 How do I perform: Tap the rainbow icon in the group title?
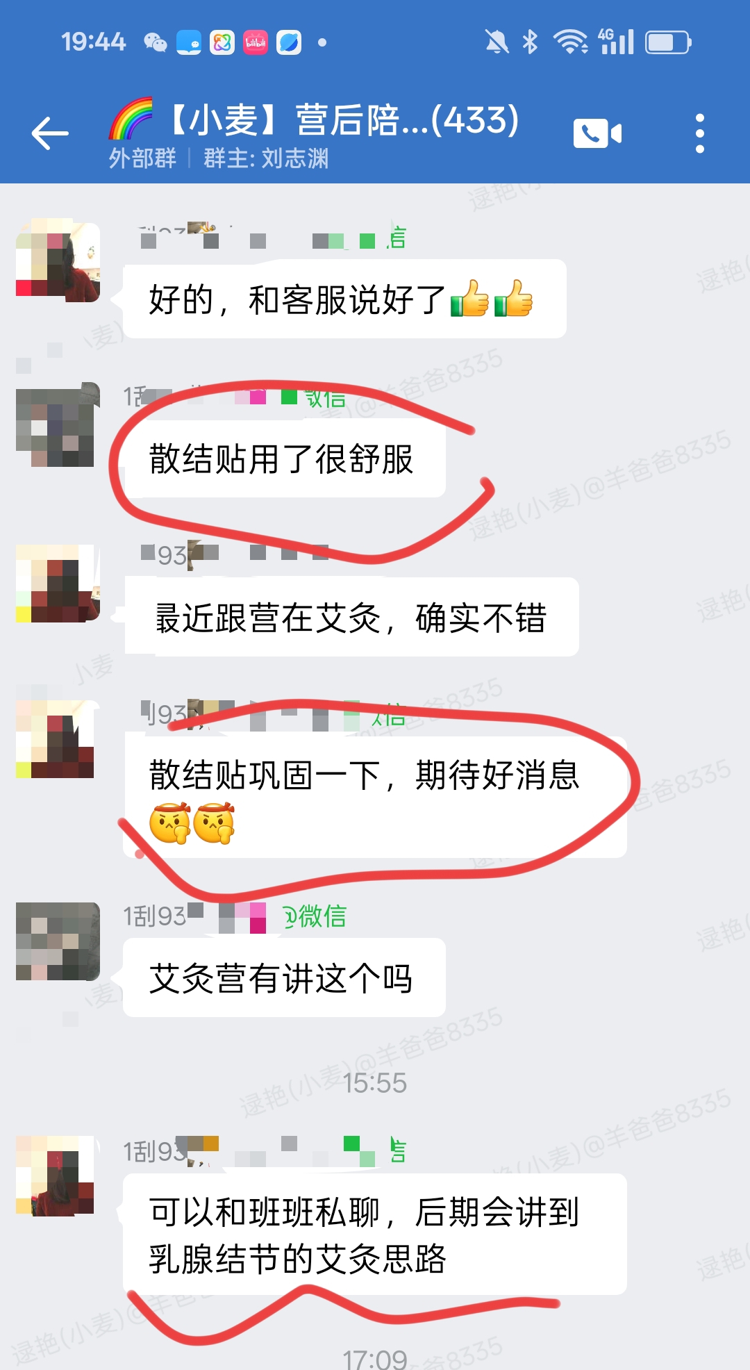[x=131, y=118]
